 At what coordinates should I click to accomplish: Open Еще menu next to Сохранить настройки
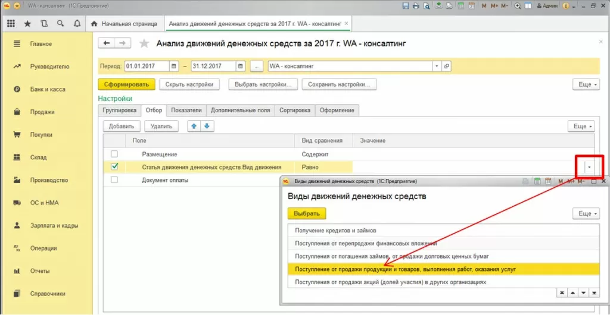pyautogui.click(x=587, y=84)
